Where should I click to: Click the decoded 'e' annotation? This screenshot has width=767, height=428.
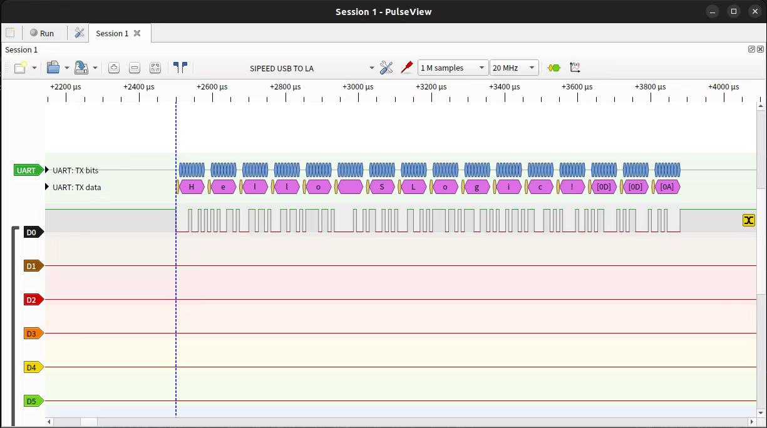pyautogui.click(x=224, y=186)
